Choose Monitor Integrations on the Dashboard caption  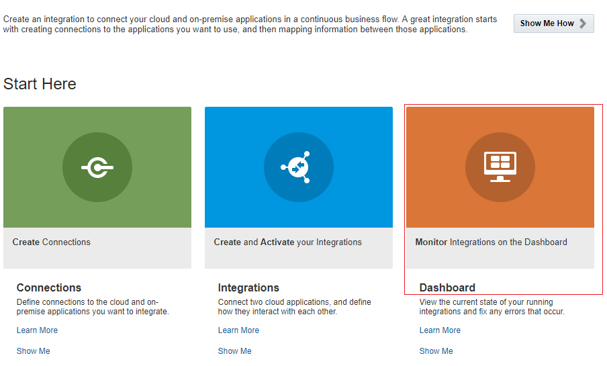point(491,242)
